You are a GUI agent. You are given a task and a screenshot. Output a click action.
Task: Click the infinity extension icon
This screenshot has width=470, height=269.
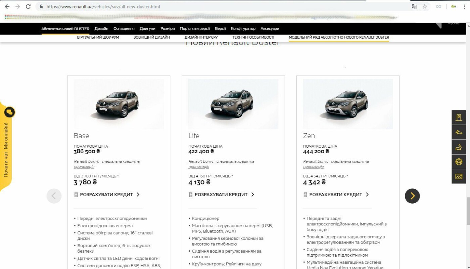[438, 6]
